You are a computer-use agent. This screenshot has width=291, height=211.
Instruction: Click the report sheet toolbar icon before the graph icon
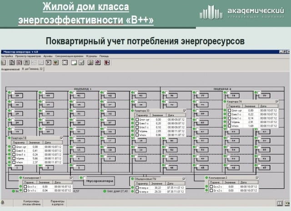pyautogui.click(x=26, y=63)
